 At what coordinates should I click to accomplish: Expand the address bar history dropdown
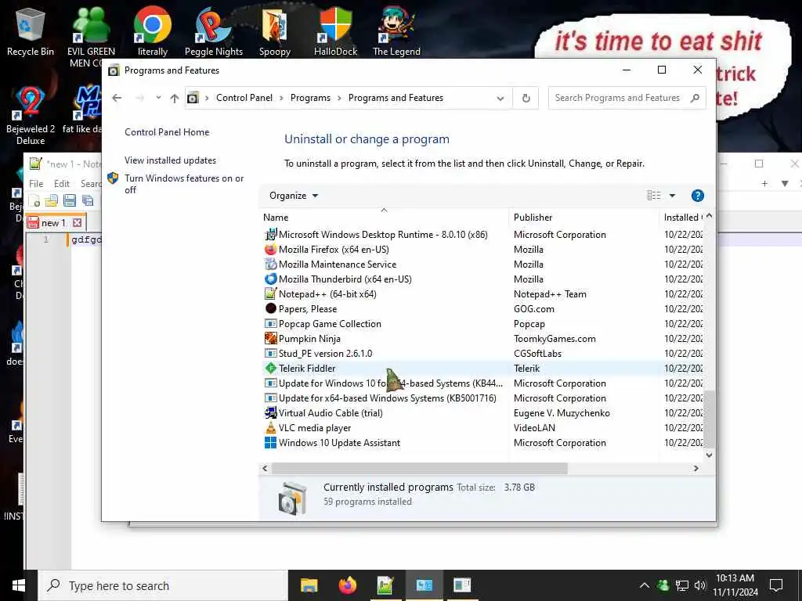(500, 98)
